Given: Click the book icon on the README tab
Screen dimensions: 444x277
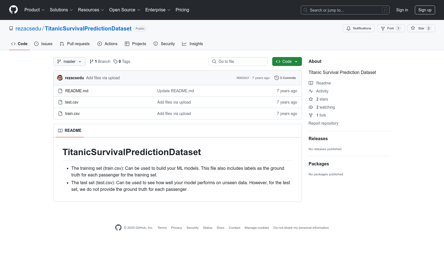Looking at the screenshot, I should click(60, 130).
